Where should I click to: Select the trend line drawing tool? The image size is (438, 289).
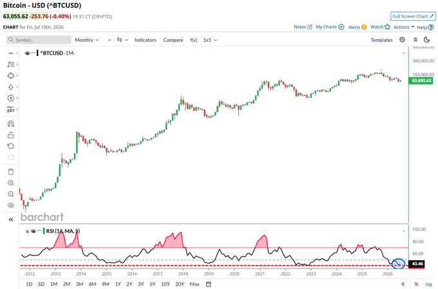pos(10,53)
